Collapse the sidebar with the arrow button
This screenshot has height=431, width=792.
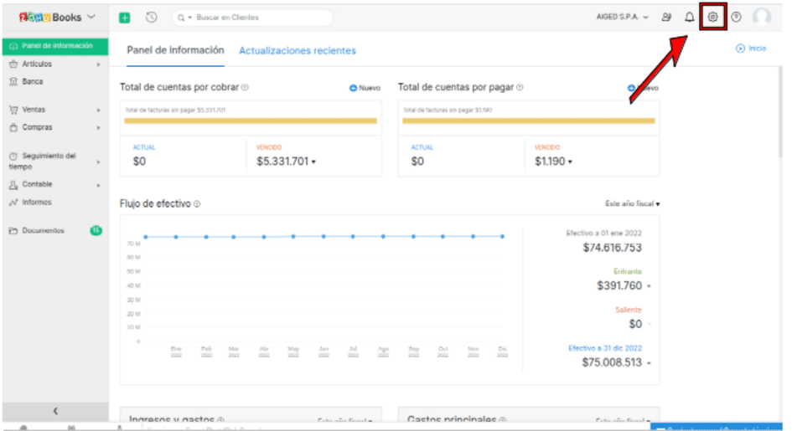click(x=55, y=411)
